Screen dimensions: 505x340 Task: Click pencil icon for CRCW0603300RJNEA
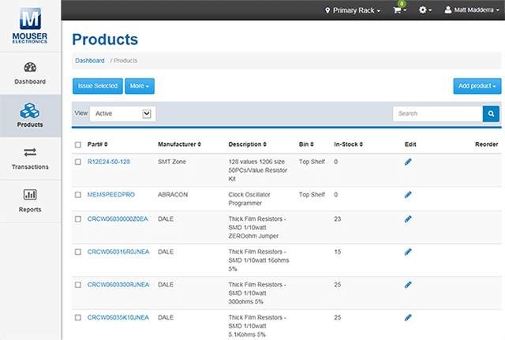click(408, 284)
